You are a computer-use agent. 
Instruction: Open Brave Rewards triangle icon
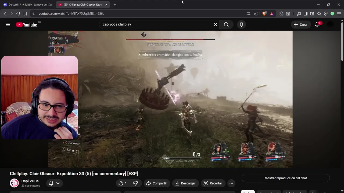tap(272, 14)
